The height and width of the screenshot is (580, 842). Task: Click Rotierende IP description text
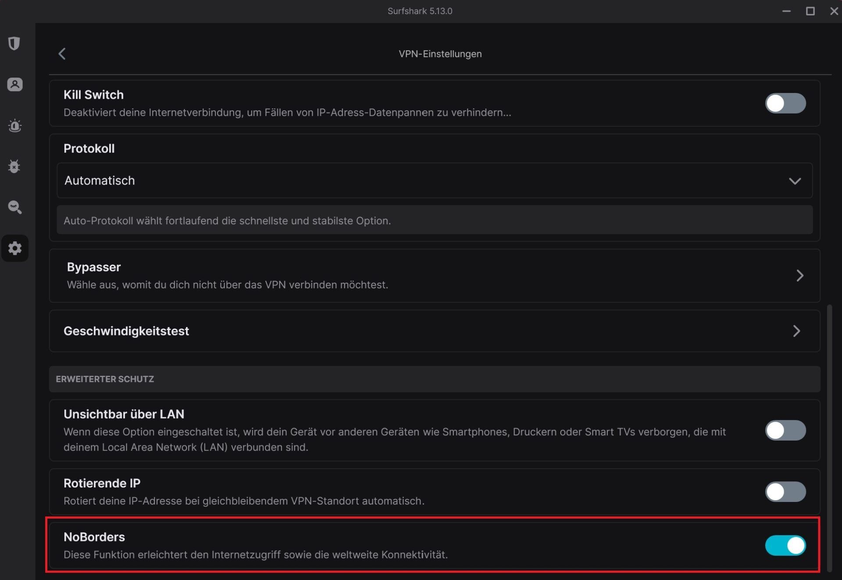click(244, 501)
